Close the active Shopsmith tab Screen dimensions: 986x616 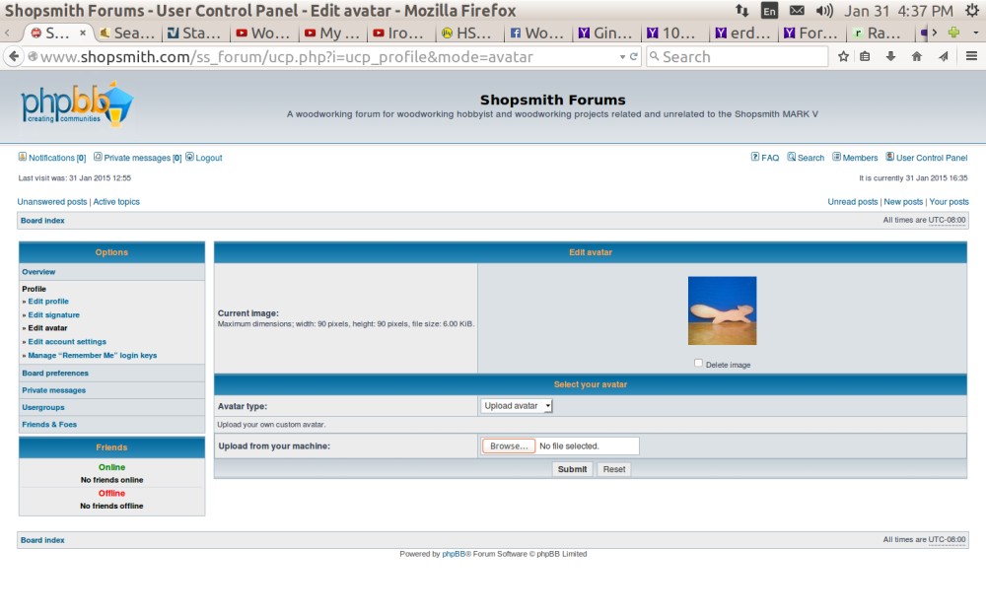coord(83,33)
